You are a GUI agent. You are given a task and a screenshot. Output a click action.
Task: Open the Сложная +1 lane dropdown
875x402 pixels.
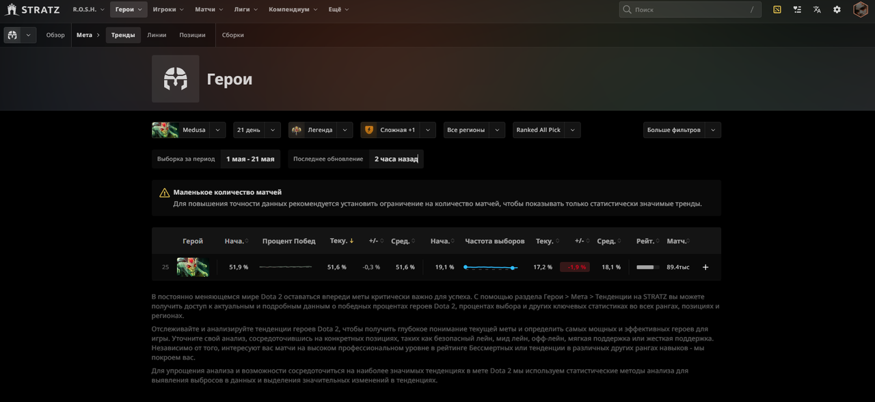399,130
